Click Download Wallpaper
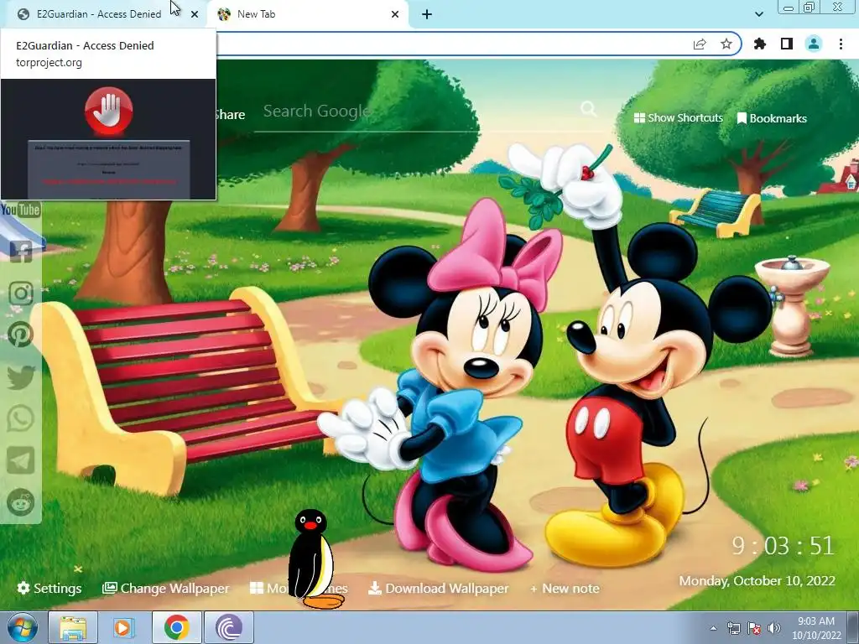859x644 pixels. click(438, 588)
